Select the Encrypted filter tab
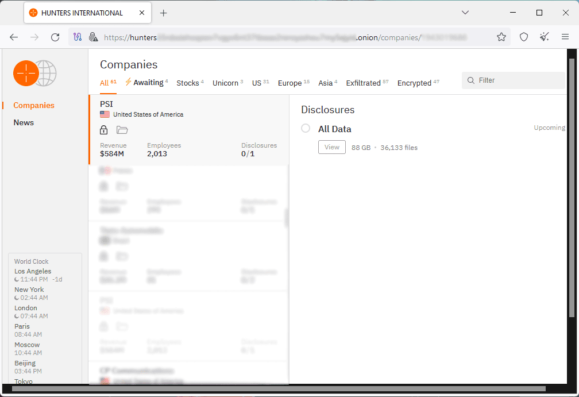The image size is (579, 397). pyautogui.click(x=414, y=83)
